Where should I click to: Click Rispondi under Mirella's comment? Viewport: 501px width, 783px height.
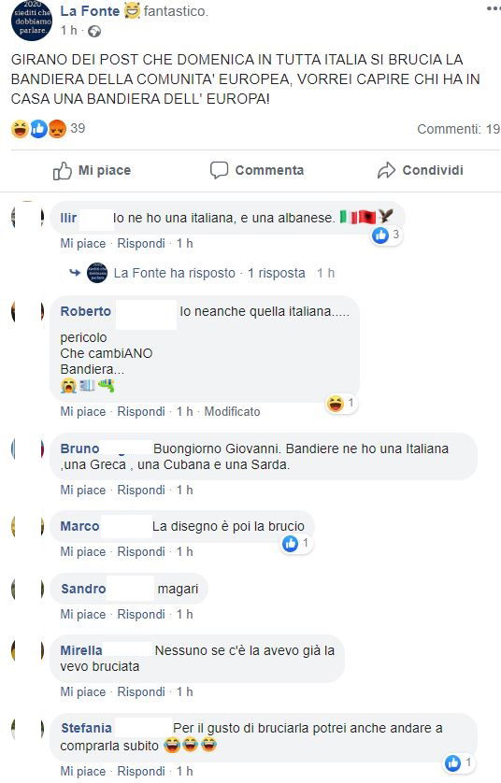[x=141, y=691]
